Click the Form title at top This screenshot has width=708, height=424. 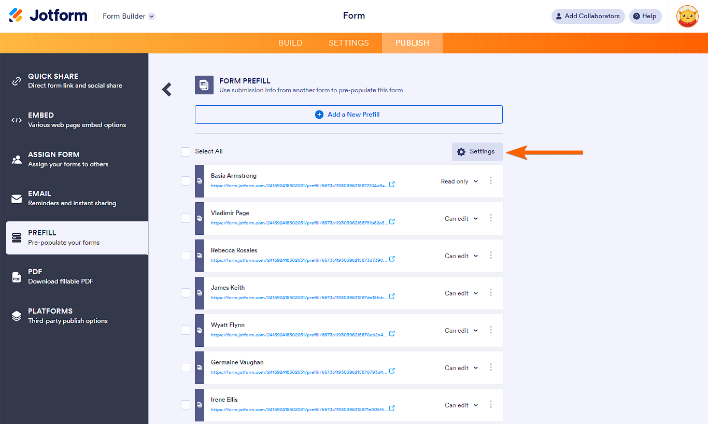tap(354, 16)
